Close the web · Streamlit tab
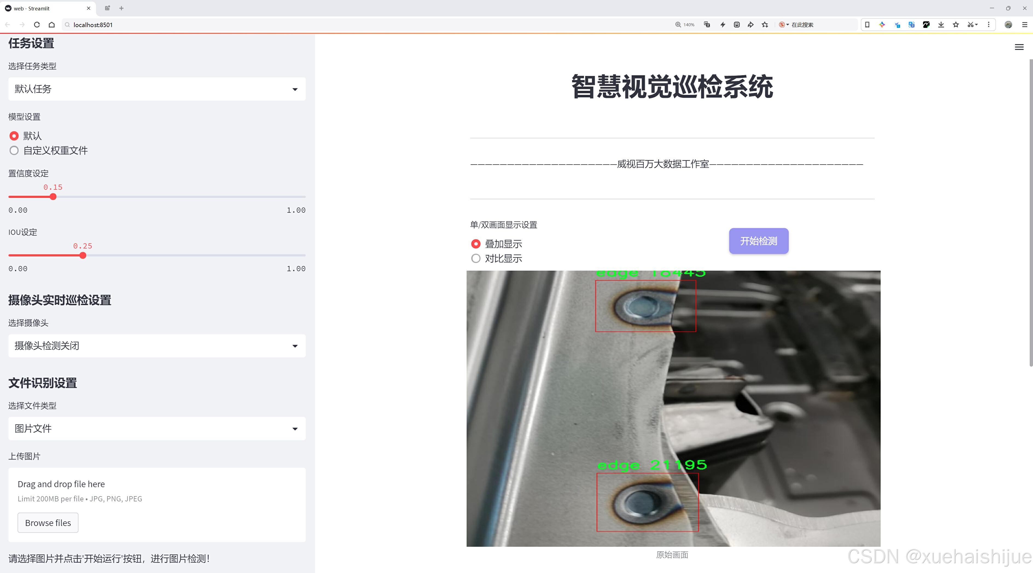The width and height of the screenshot is (1033, 573). [x=89, y=8]
